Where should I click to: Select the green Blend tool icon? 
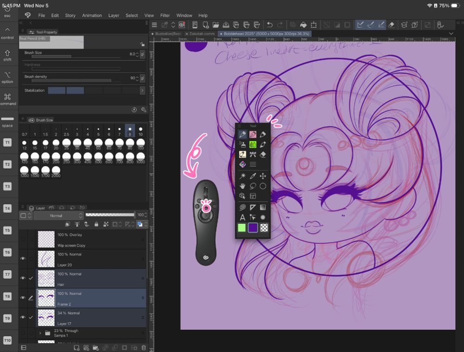[x=253, y=144]
